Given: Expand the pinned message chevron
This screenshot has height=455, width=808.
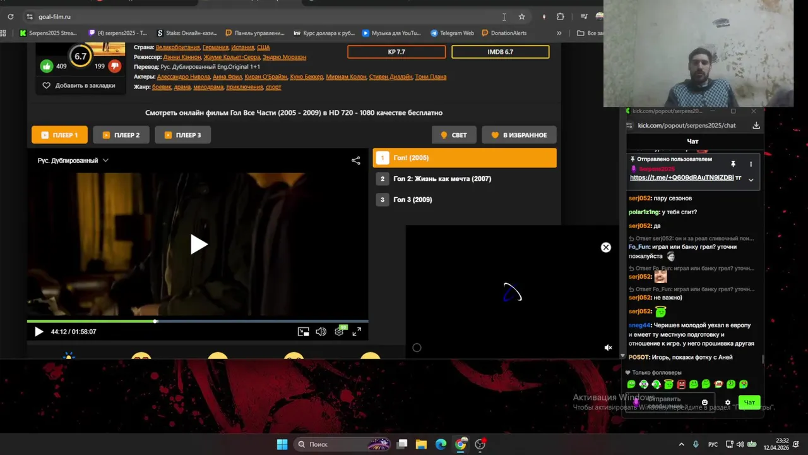Looking at the screenshot, I should 751,179.
